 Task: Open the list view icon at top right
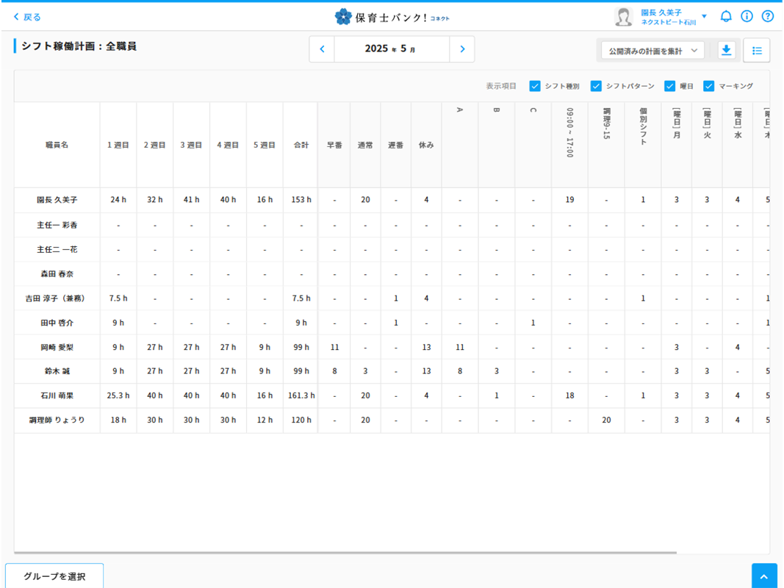756,50
